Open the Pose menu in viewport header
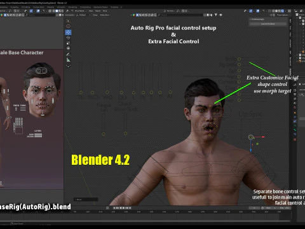This screenshot has width=305, height=229. coord(105,11)
